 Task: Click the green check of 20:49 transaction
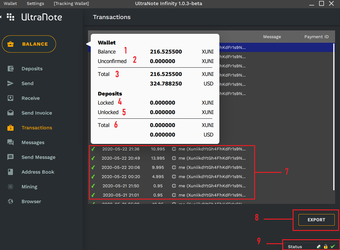coord(93,158)
